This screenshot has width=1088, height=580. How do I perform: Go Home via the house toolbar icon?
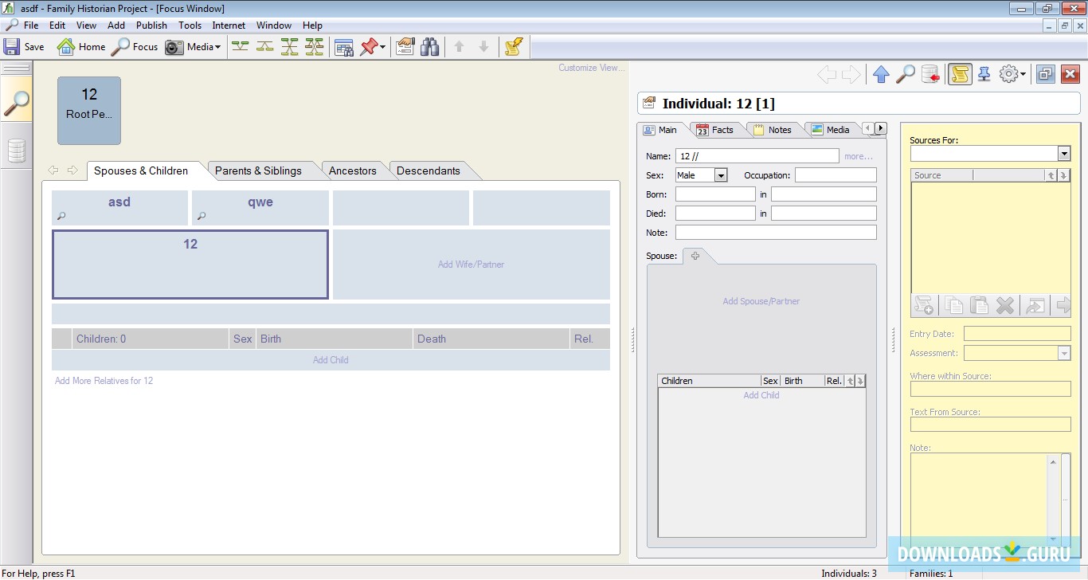point(66,47)
